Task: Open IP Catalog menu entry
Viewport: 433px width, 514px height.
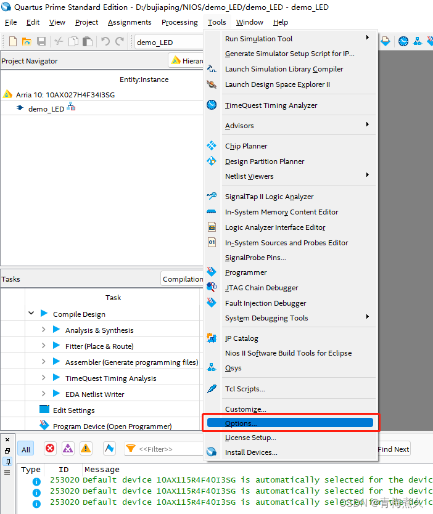Action: (291, 338)
